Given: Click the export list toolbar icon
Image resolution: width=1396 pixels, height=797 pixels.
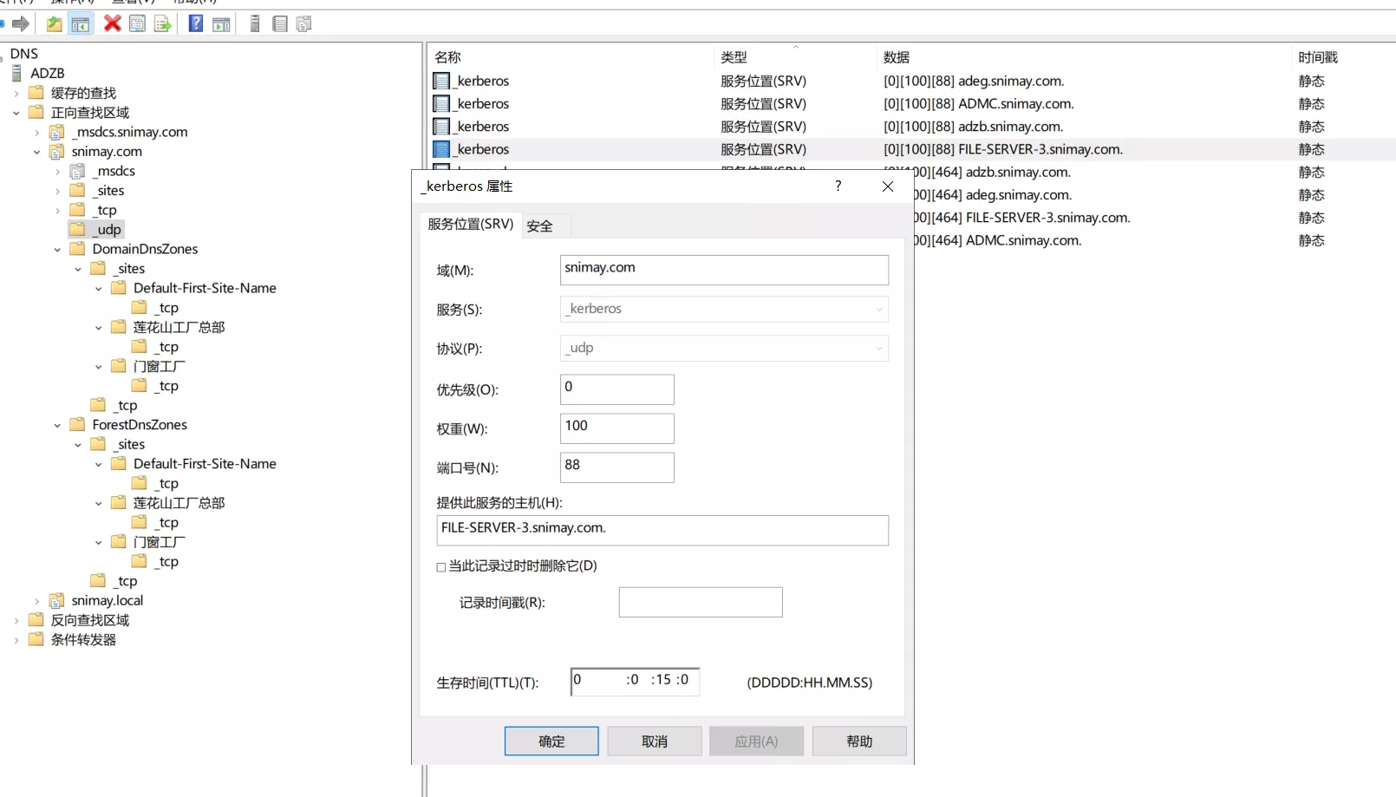Looking at the screenshot, I should pyautogui.click(x=162, y=23).
